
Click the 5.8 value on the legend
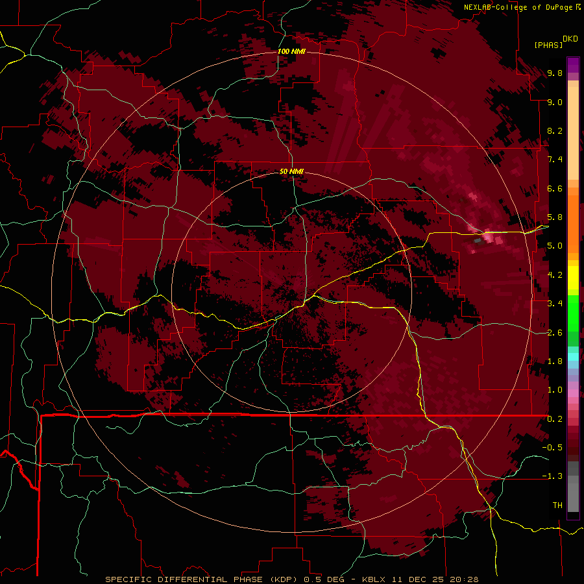tap(555, 217)
